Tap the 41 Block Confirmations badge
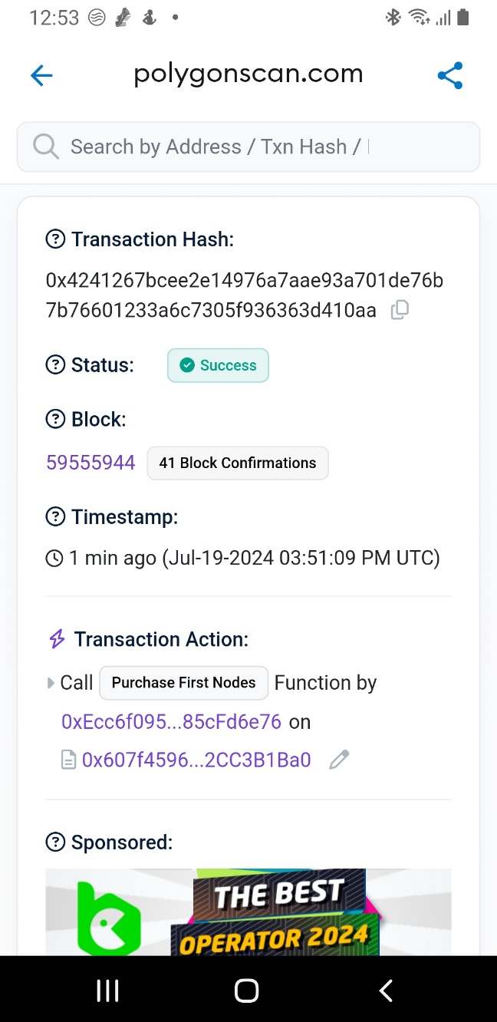The image size is (497, 1022). [x=238, y=463]
